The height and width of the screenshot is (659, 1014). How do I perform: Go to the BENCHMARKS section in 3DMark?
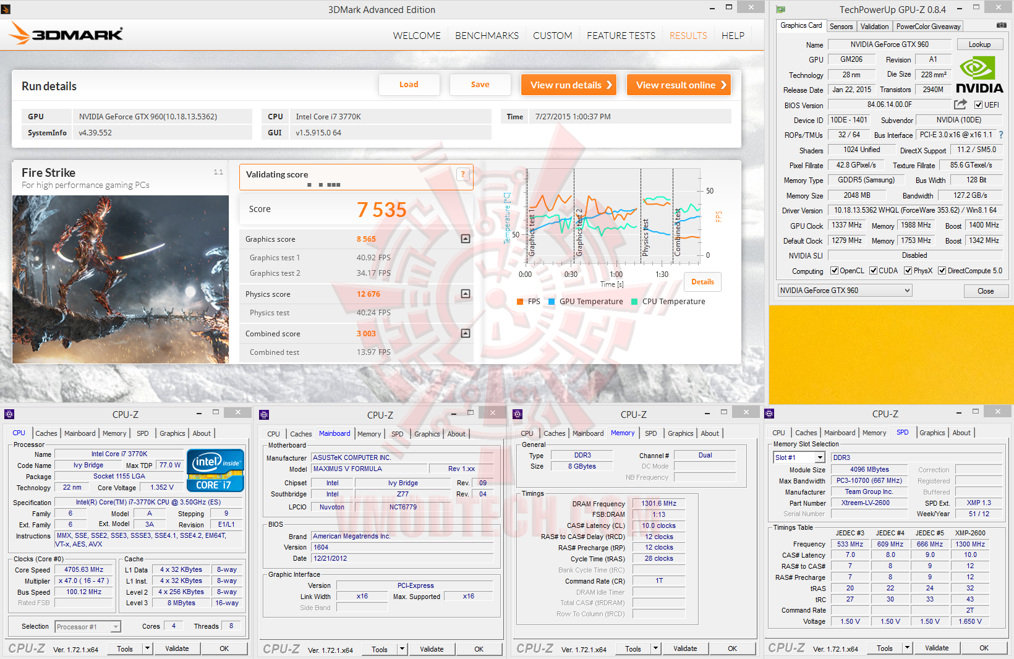pos(487,36)
